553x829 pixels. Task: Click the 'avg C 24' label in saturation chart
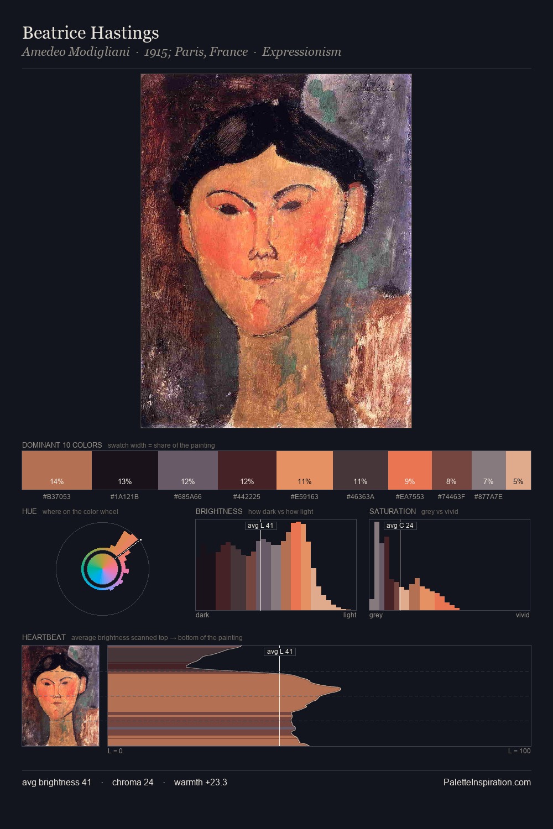coord(400,526)
